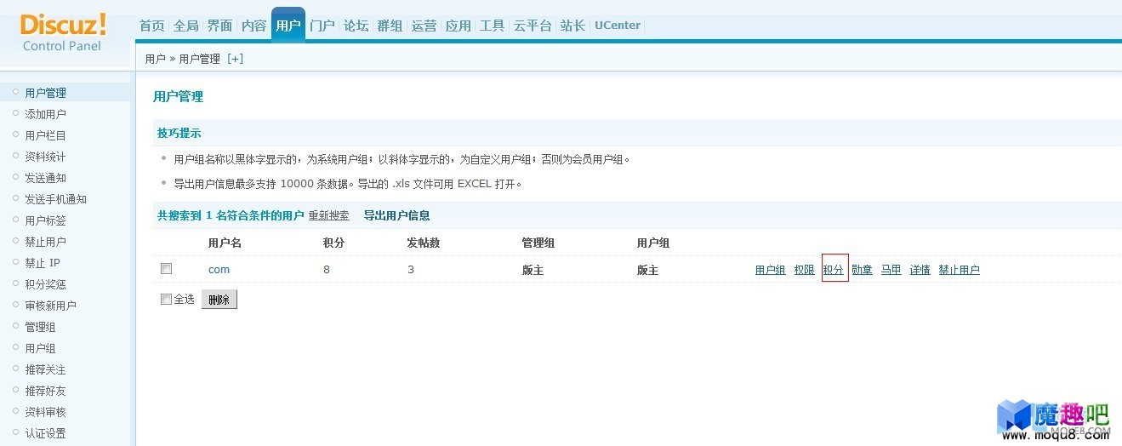The height and width of the screenshot is (446, 1122).
Task: Open 管理组 in the sidebar
Action: [40, 327]
